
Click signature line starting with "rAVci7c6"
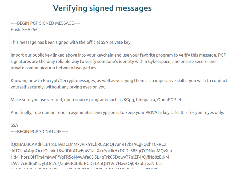pos(86,163)
